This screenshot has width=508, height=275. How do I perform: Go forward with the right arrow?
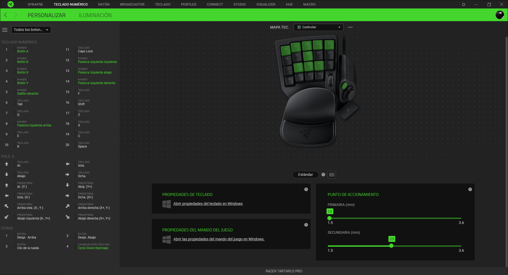tap(16, 15)
